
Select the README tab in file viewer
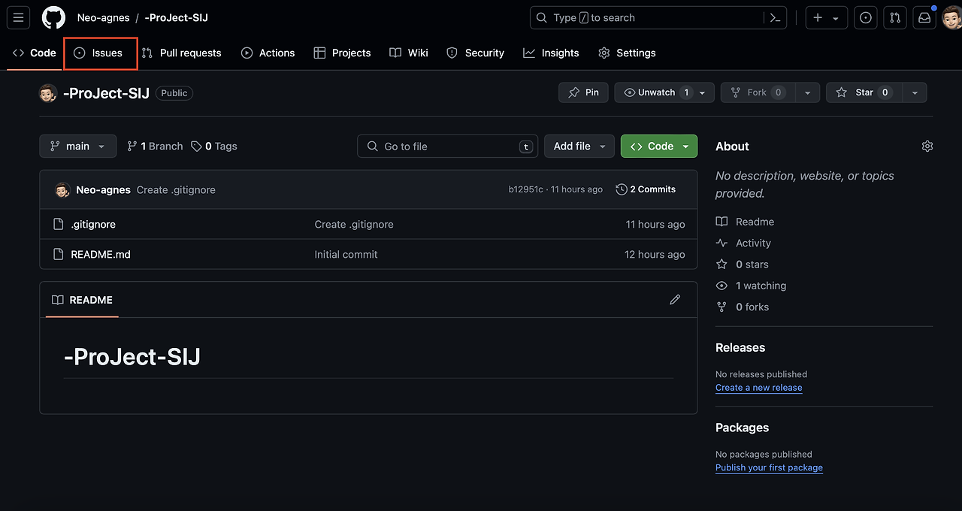click(82, 300)
